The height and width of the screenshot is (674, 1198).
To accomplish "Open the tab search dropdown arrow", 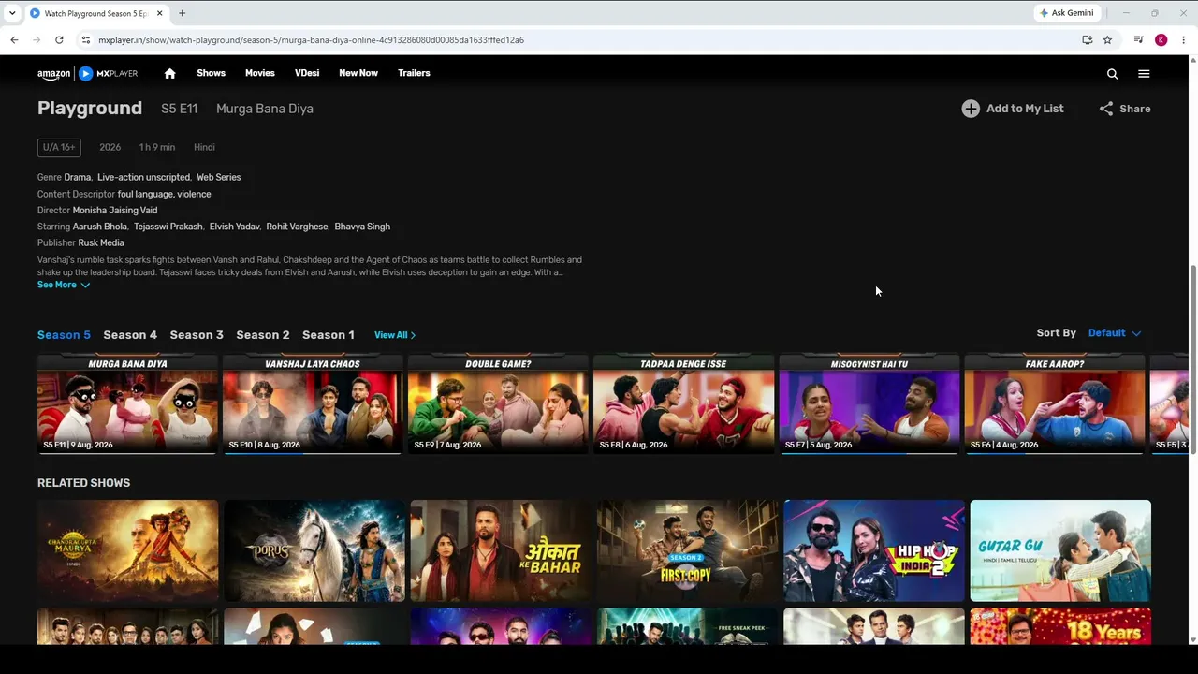I will 12,13.
